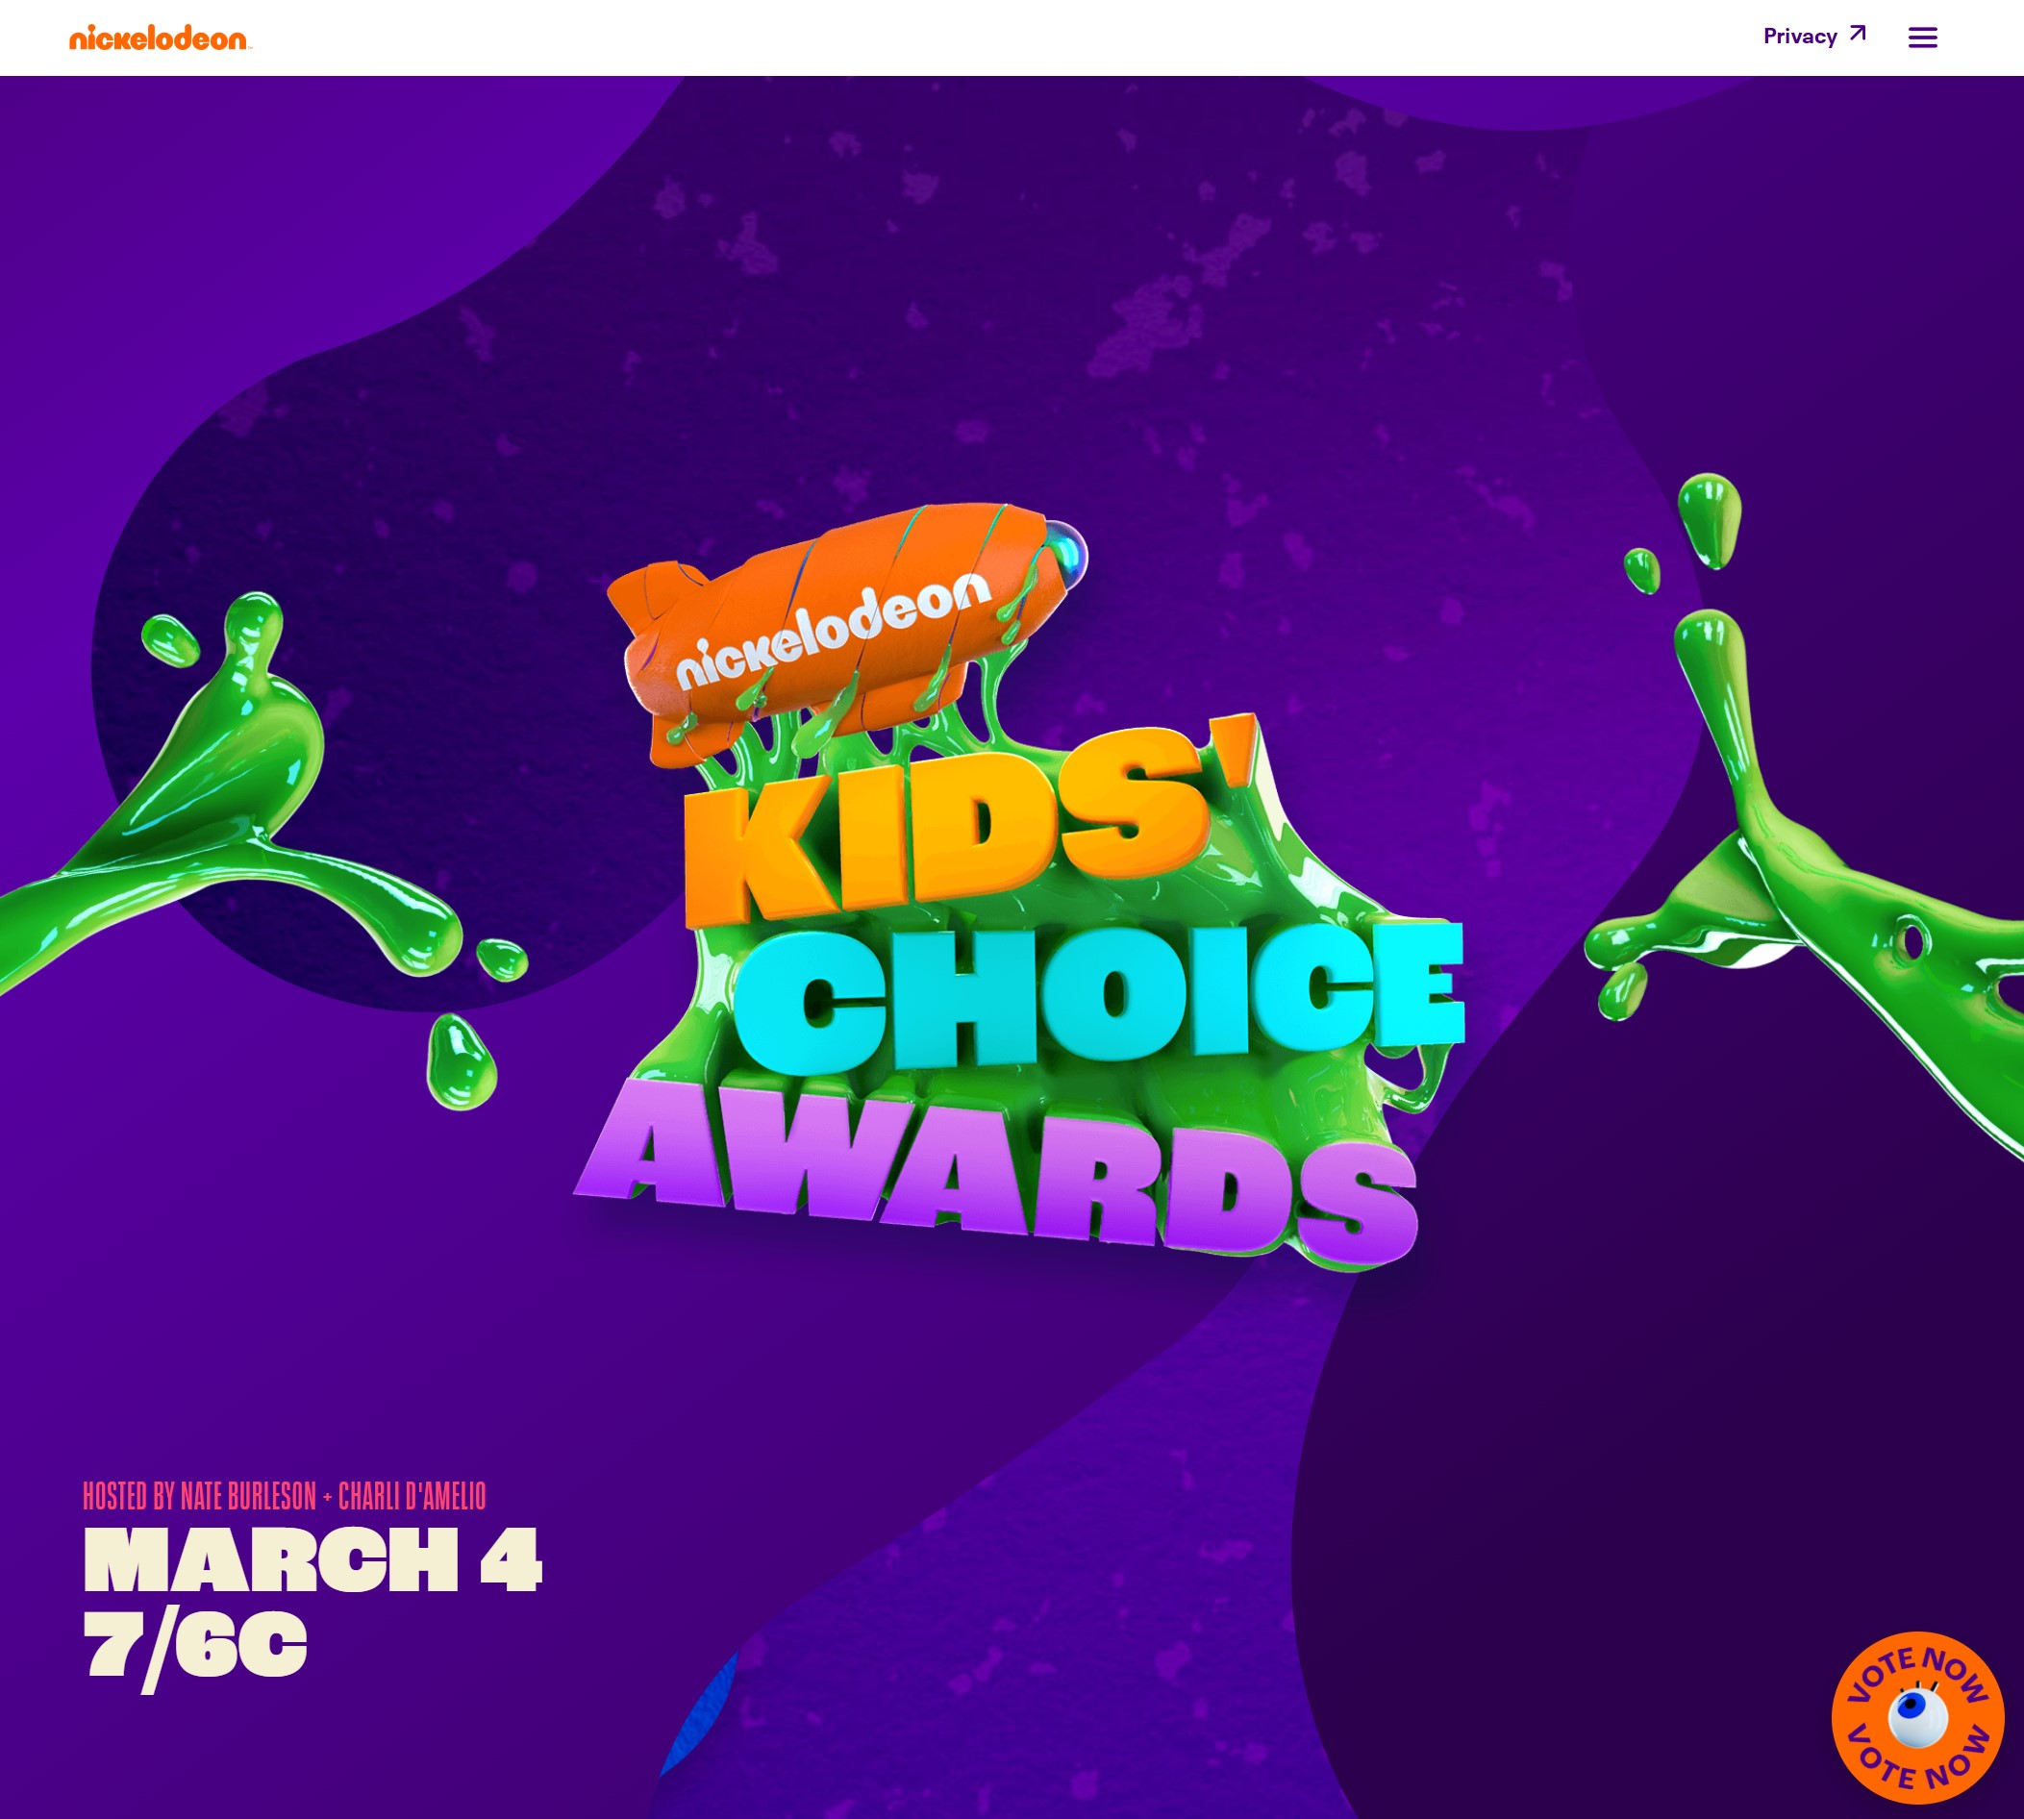Open the hamburger menu icon
This screenshot has width=2024, height=1819.
(x=1922, y=37)
